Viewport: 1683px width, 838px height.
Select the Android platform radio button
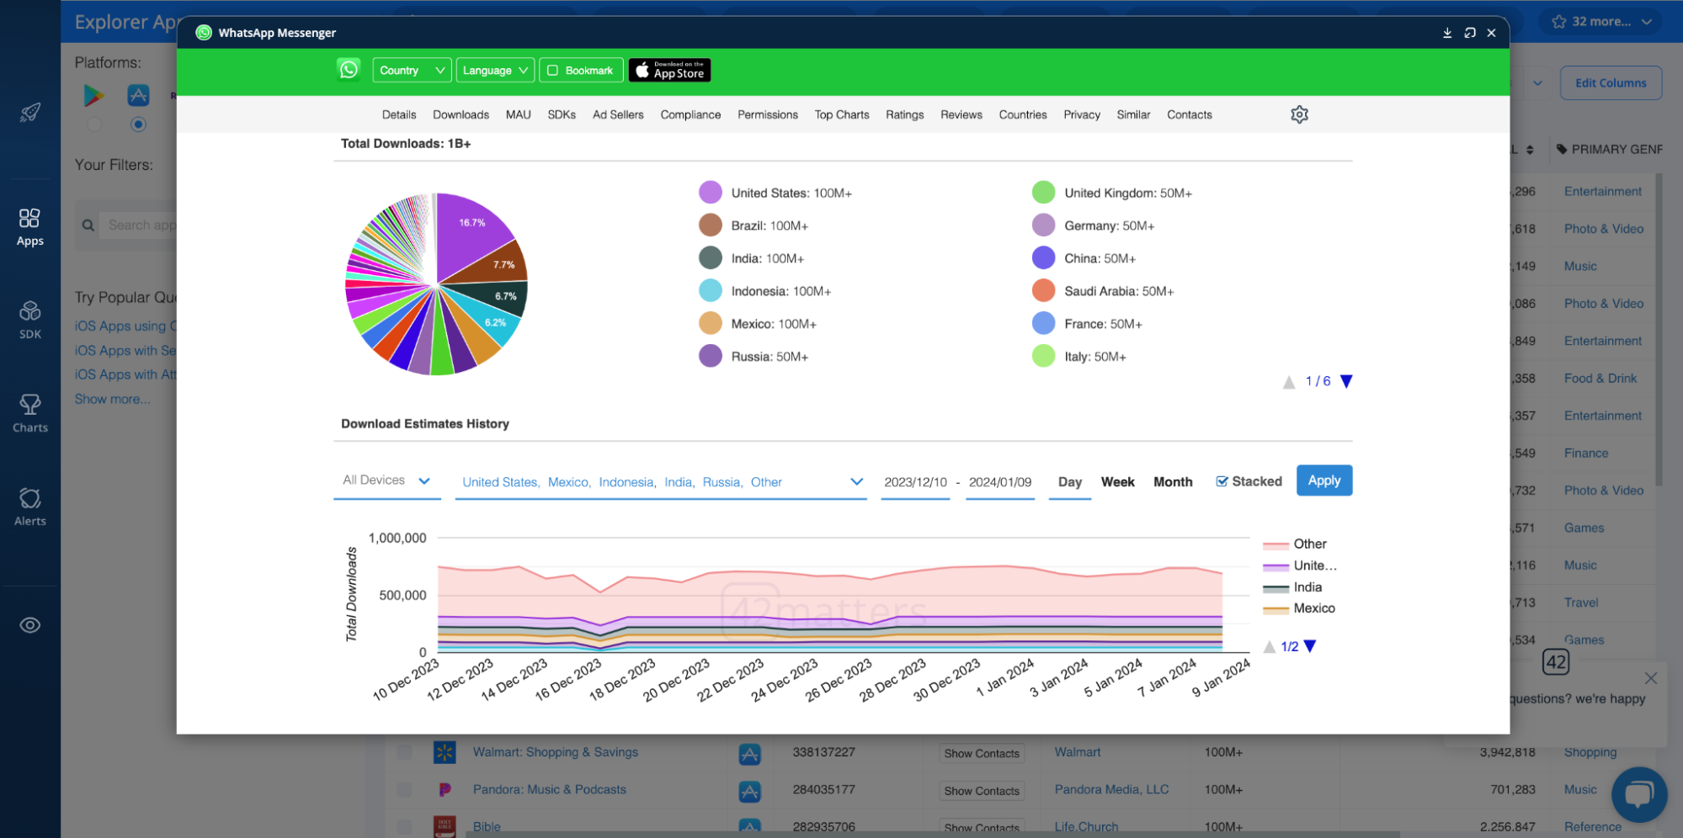[x=94, y=125]
